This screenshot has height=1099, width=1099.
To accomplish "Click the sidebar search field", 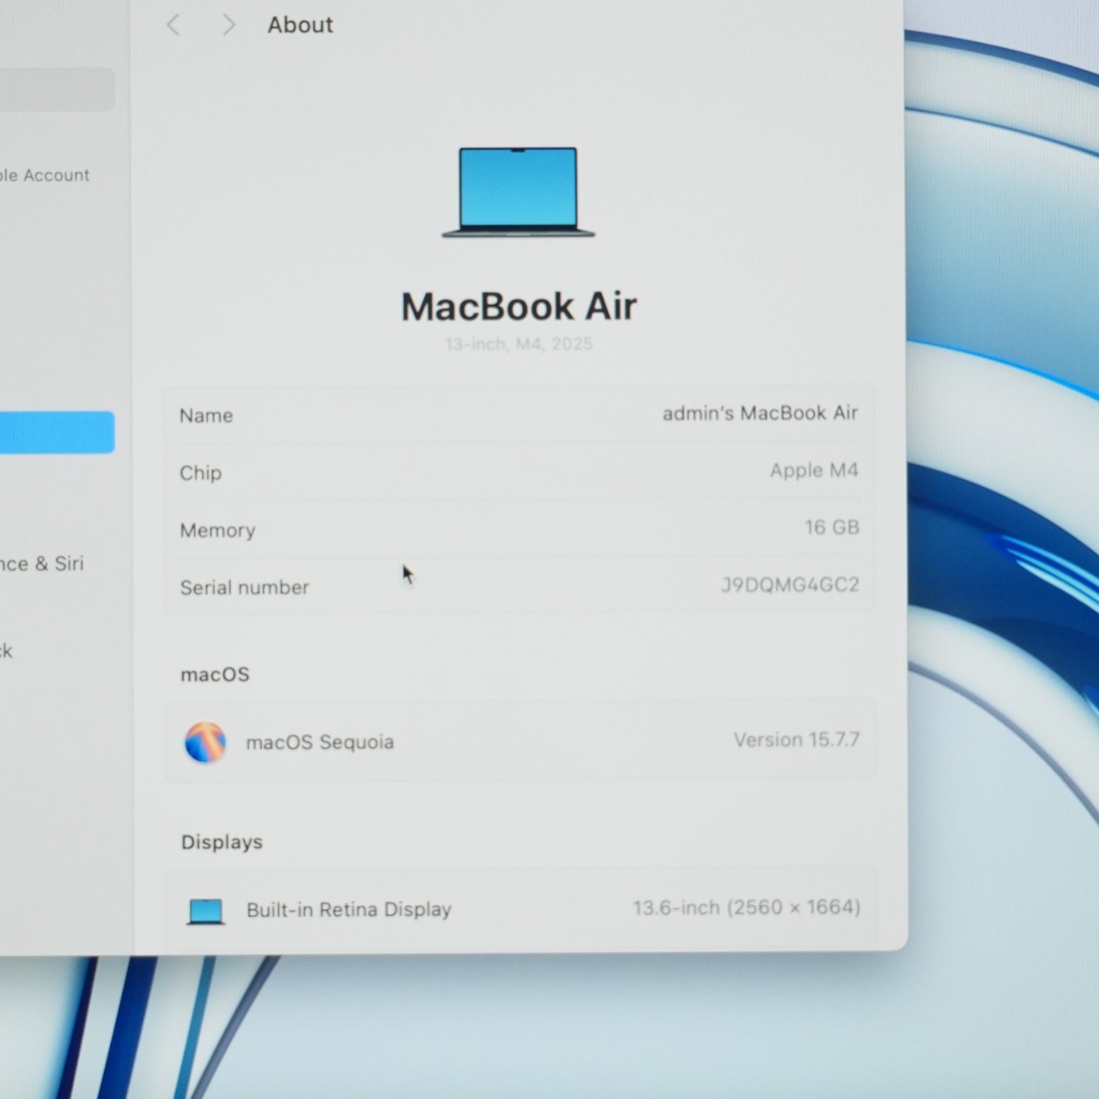I will 57,89.
